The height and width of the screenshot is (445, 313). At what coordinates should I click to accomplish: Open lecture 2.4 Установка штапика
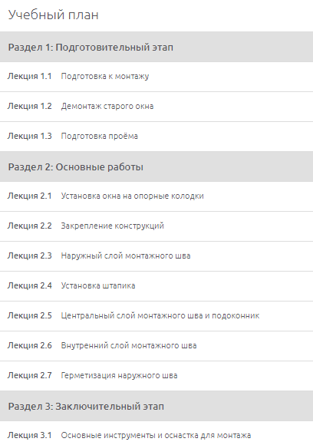click(x=156, y=285)
